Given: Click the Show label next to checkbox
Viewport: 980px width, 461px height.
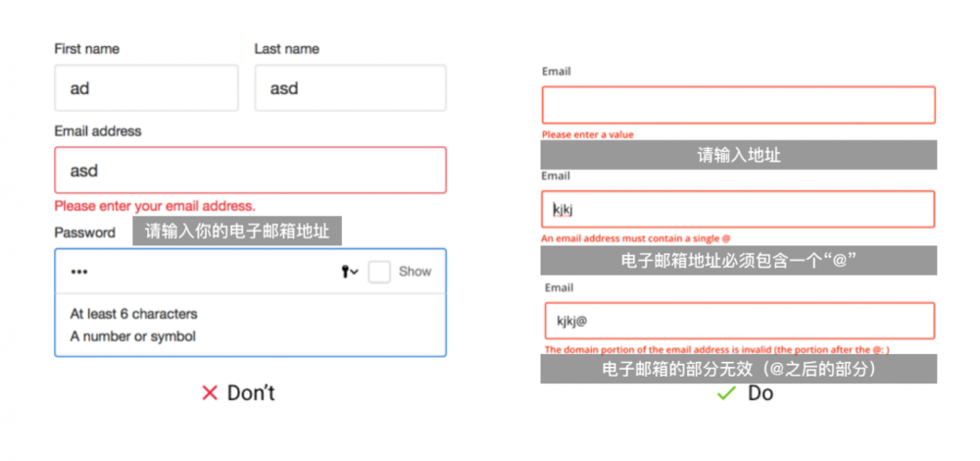Looking at the screenshot, I should coord(415,272).
